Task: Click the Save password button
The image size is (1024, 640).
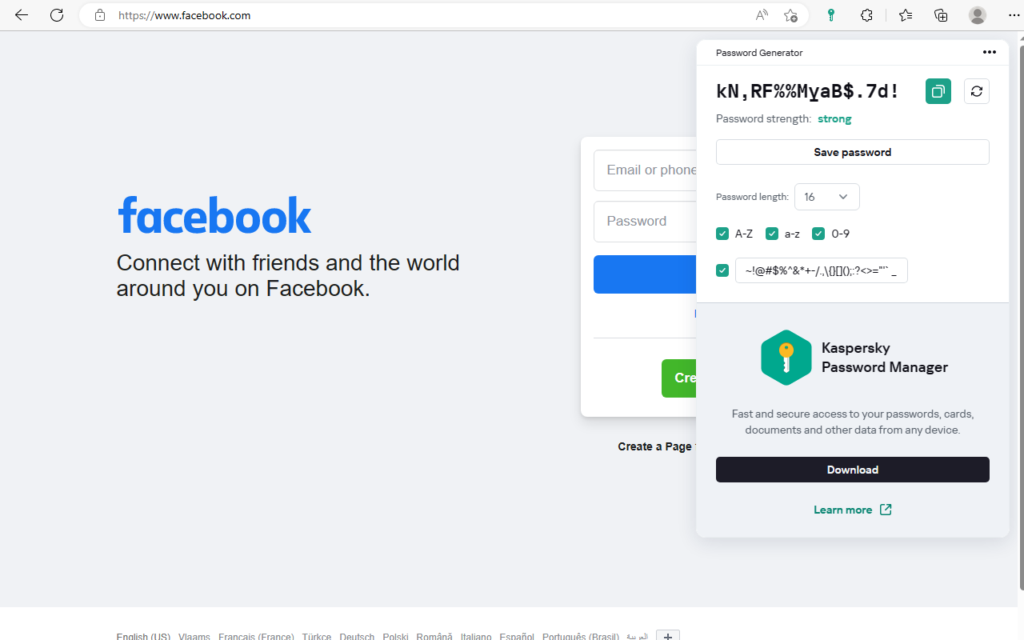Action: tap(853, 152)
